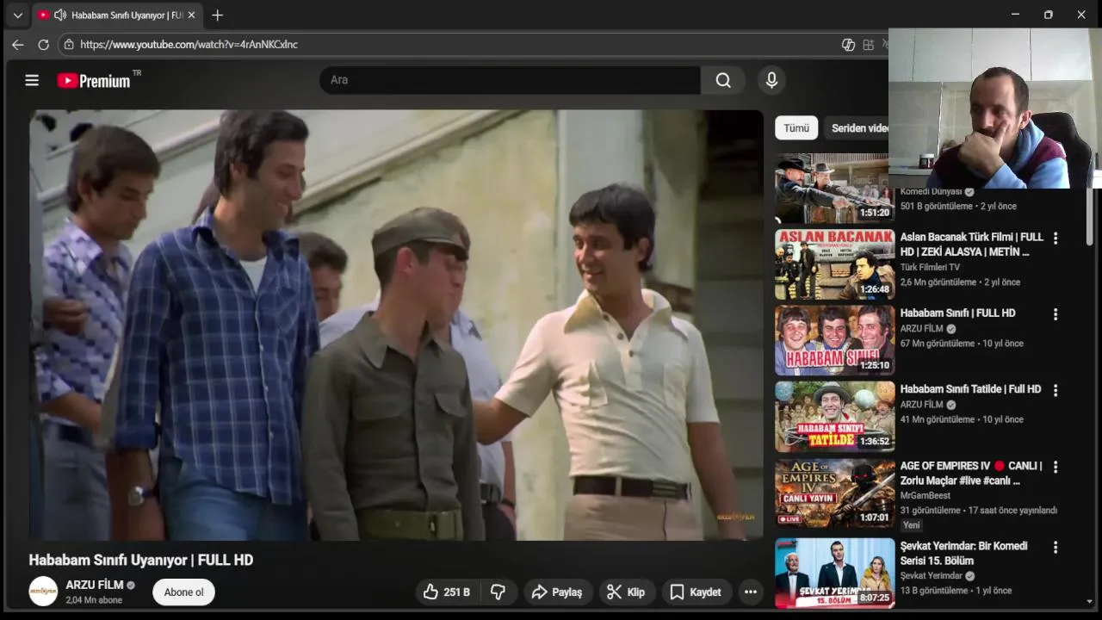Viewport: 1102px width, 620px height.
Task: Open the Hababam Sınıfı 1:25:10 thumbnail
Action: pyautogui.click(x=835, y=340)
